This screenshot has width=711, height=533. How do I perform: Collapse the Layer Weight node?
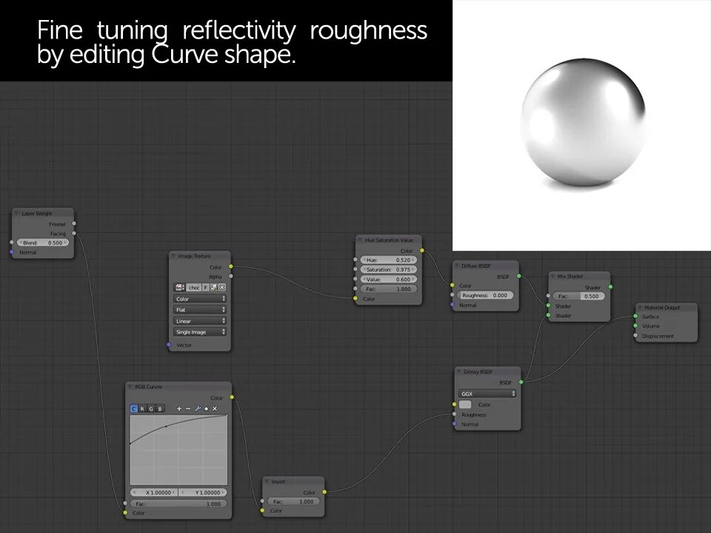(x=16, y=213)
